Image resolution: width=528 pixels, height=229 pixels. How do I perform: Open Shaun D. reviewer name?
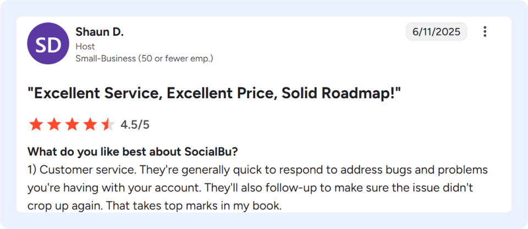pos(100,32)
